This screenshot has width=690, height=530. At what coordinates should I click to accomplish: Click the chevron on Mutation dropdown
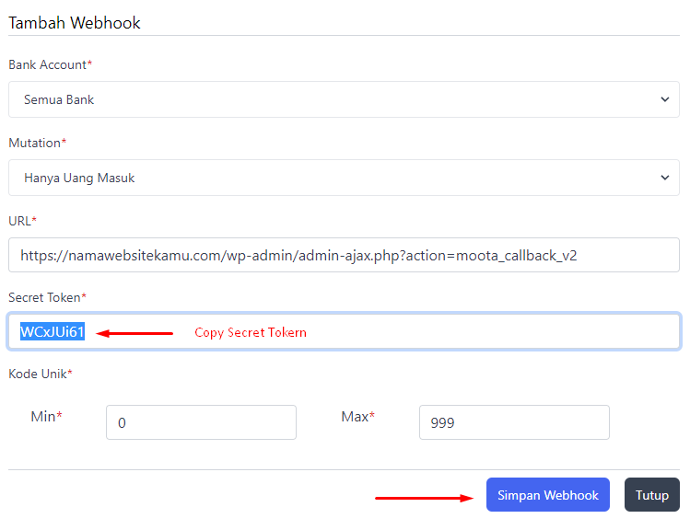(665, 178)
